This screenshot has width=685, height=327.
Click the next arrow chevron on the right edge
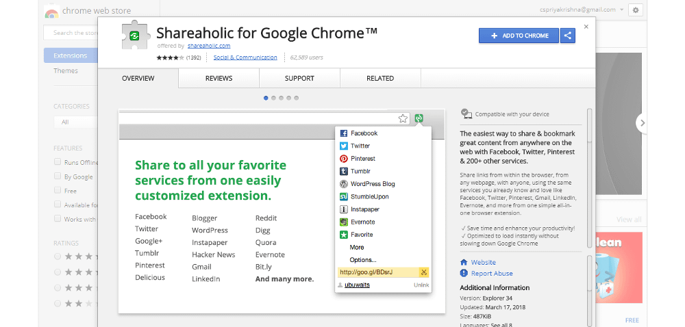click(643, 123)
